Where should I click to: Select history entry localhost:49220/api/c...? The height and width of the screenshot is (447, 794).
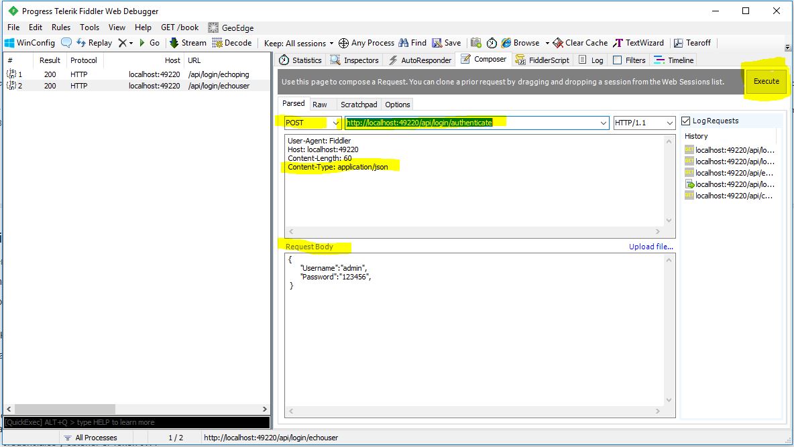tap(730, 196)
